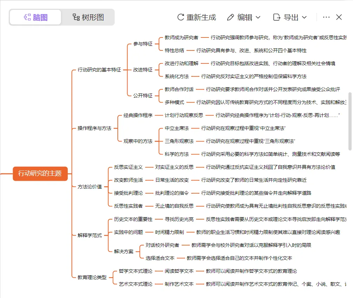Click text 行动研究接受批判理论的某些指令并走向解释学道路
The image size is (353, 298).
256,193
